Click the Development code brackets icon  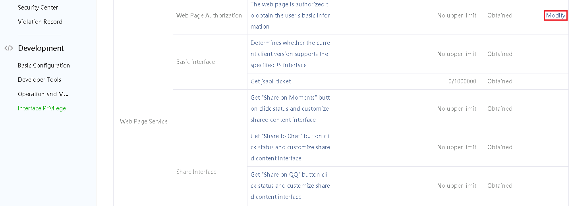9,48
